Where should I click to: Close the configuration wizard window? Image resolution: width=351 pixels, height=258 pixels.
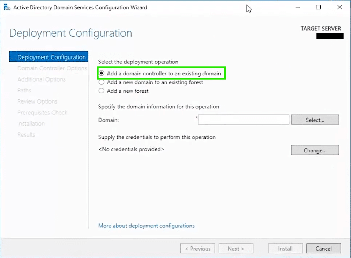pyautogui.click(x=339, y=7)
